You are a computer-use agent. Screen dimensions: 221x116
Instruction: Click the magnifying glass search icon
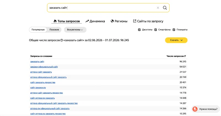pyautogui.click(x=165, y=8)
